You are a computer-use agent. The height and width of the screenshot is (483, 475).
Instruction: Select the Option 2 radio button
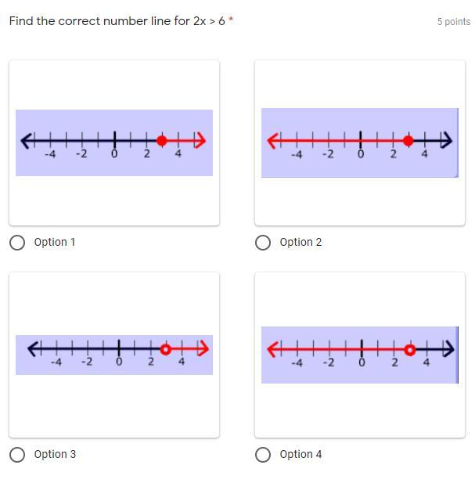click(x=263, y=243)
